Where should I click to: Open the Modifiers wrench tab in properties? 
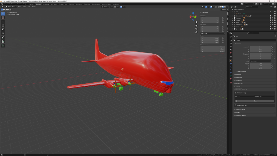pyautogui.click(x=231, y=63)
